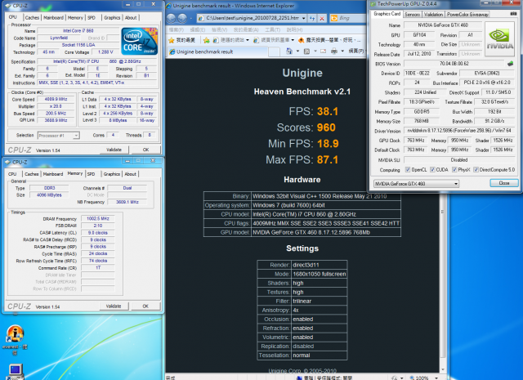The height and width of the screenshot is (380, 523).
Task: Click the red Stop X icon in IE
Action: pyautogui.click(x=322, y=18)
